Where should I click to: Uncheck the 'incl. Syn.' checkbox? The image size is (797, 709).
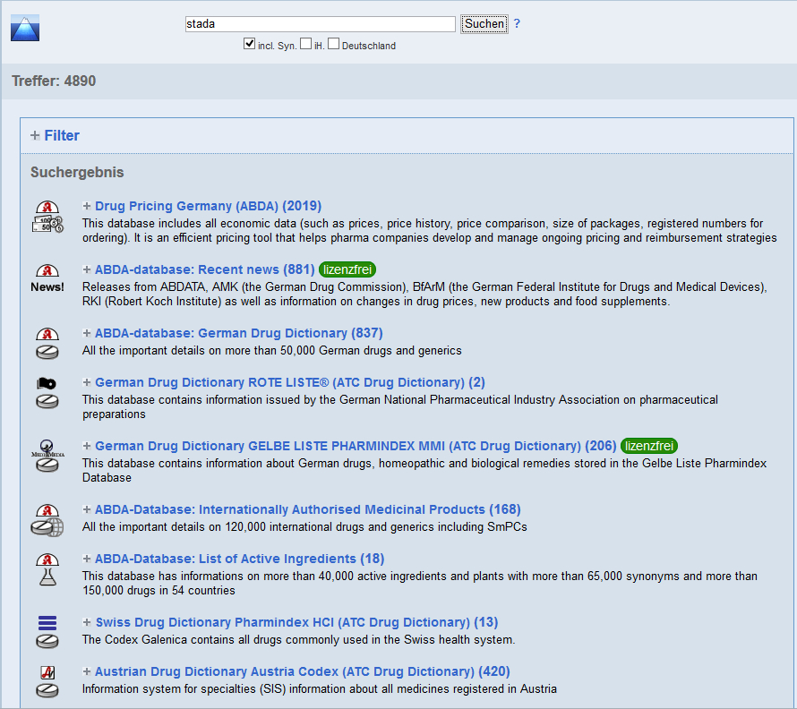249,44
